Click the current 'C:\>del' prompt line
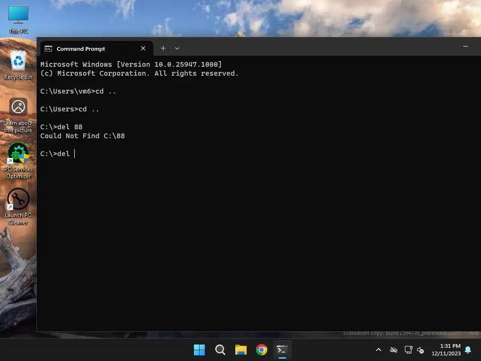 coord(58,154)
